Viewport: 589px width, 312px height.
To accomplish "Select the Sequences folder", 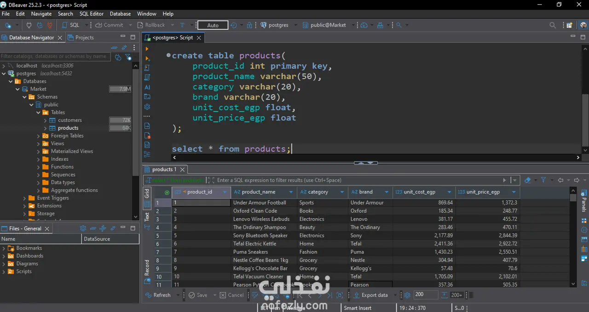I will coord(63,175).
